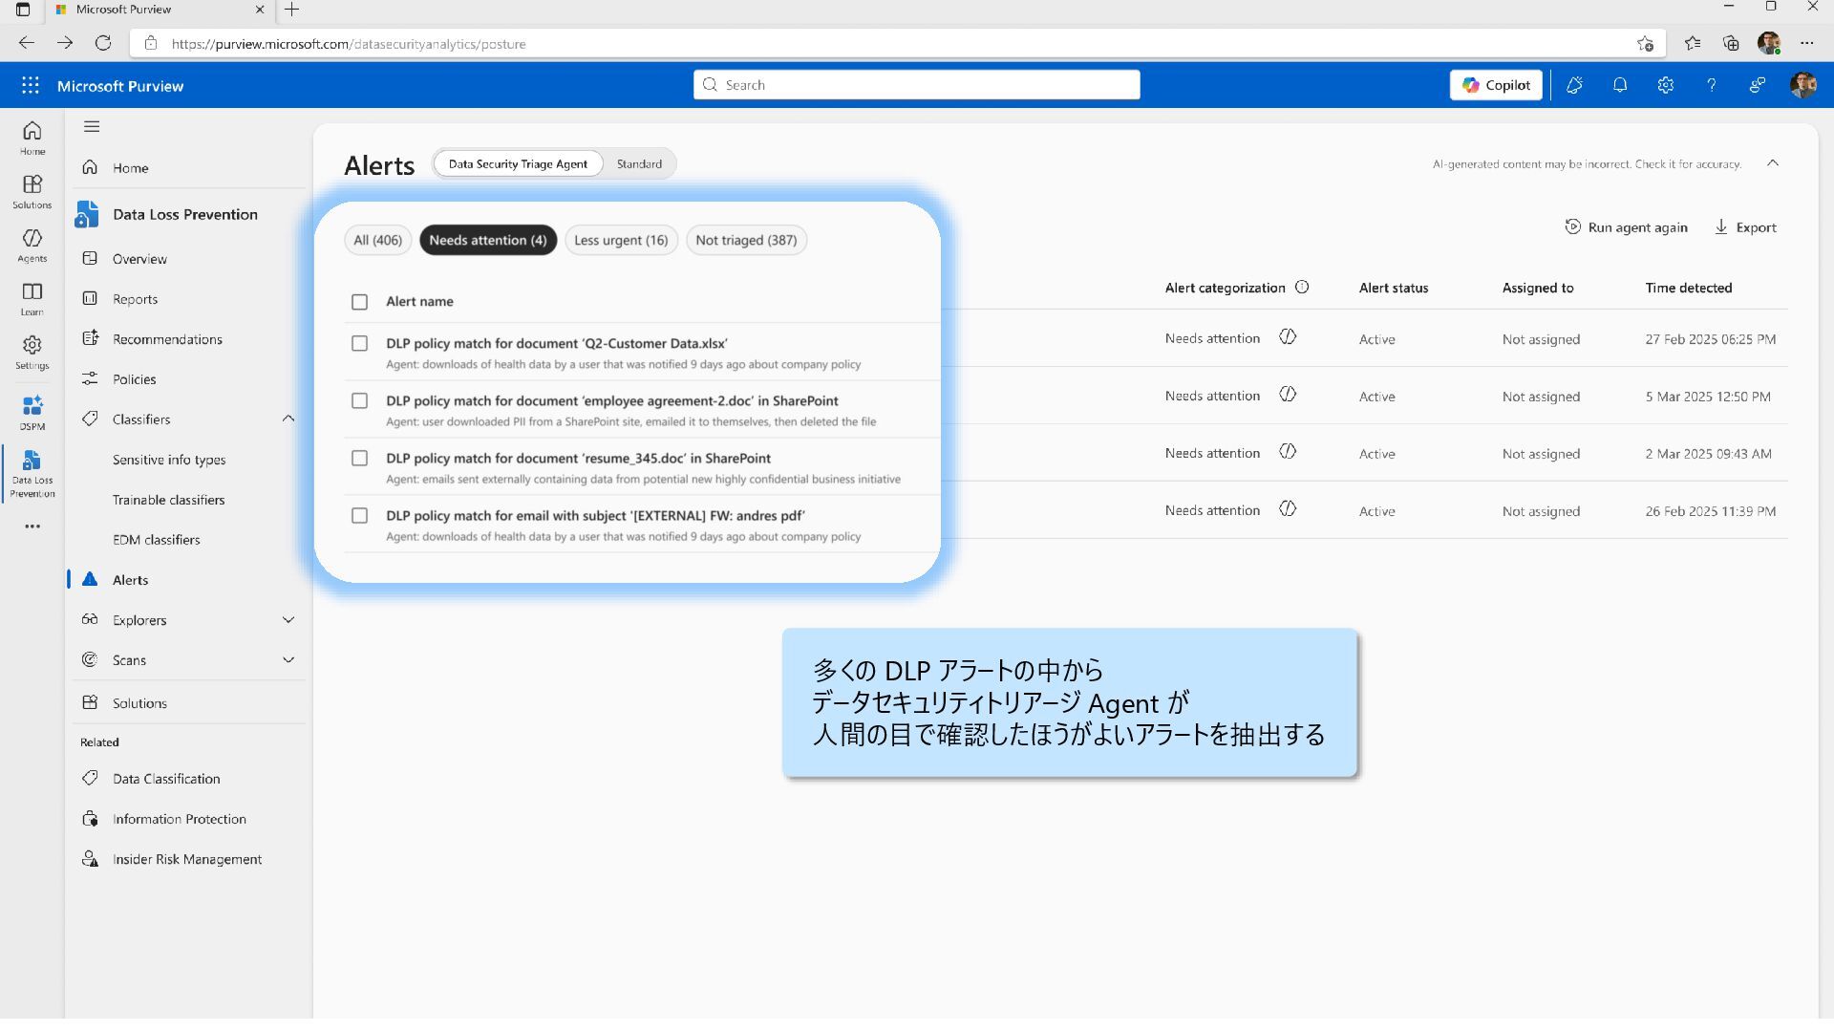Check the Q2-Customer Data.xlsx alert checkbox
Image resolution: width=1834 pixels, height=1032 pixels.
pos(359,343)
